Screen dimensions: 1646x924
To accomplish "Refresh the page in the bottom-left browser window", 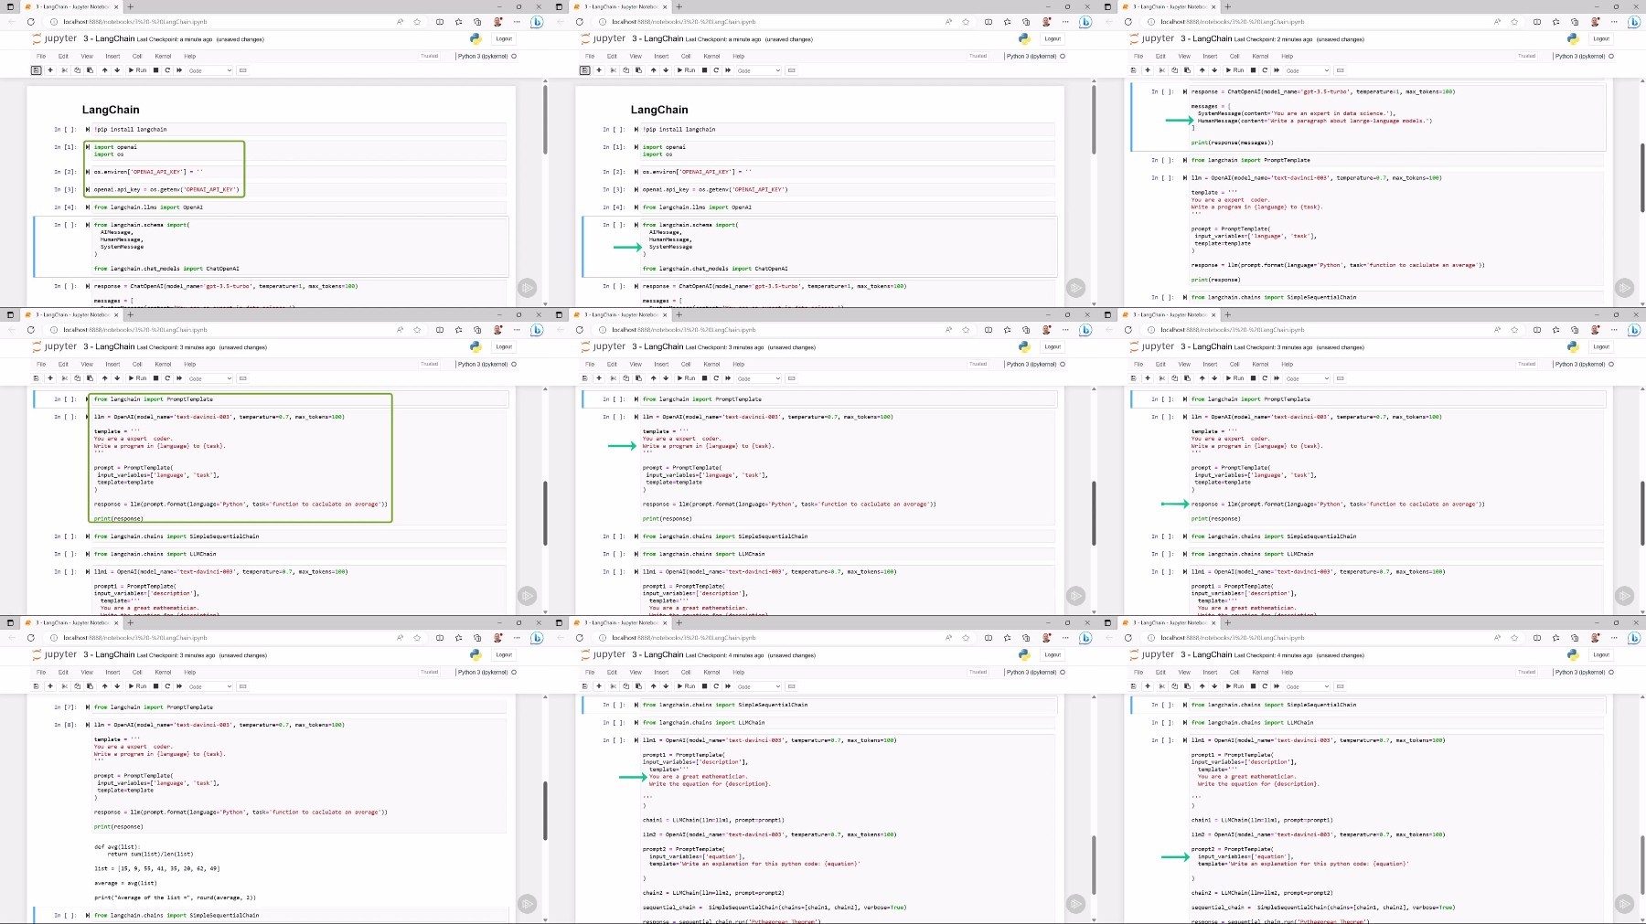I will pos(30,638).
